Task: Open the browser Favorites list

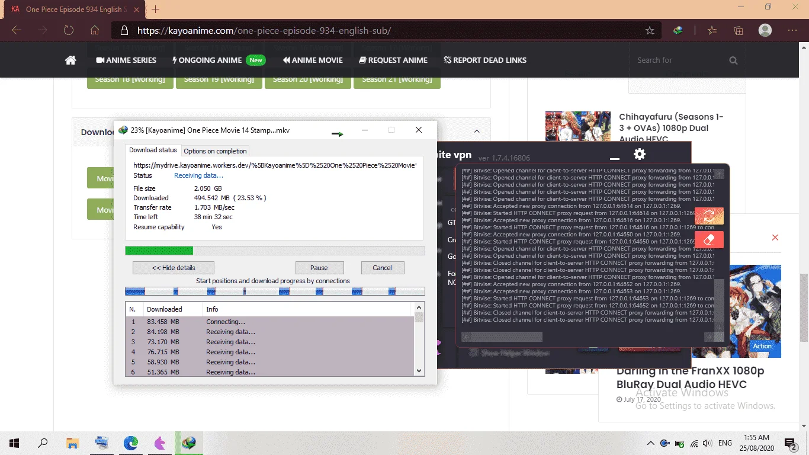Action: [x=712, y=30]
